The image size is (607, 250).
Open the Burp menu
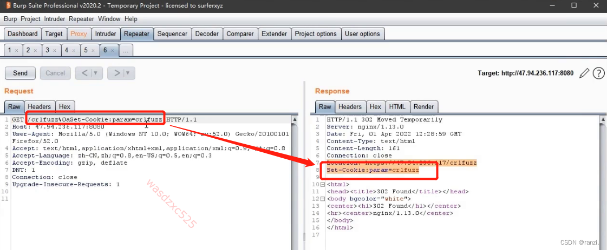(10, 19)
